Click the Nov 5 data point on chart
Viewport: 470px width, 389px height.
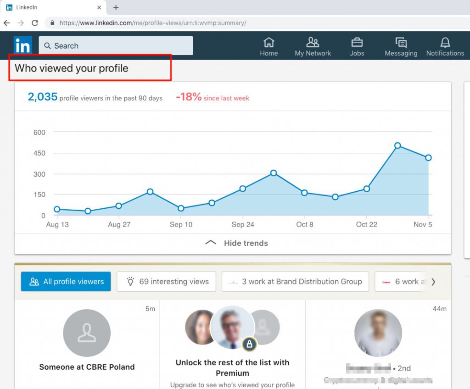428,158
